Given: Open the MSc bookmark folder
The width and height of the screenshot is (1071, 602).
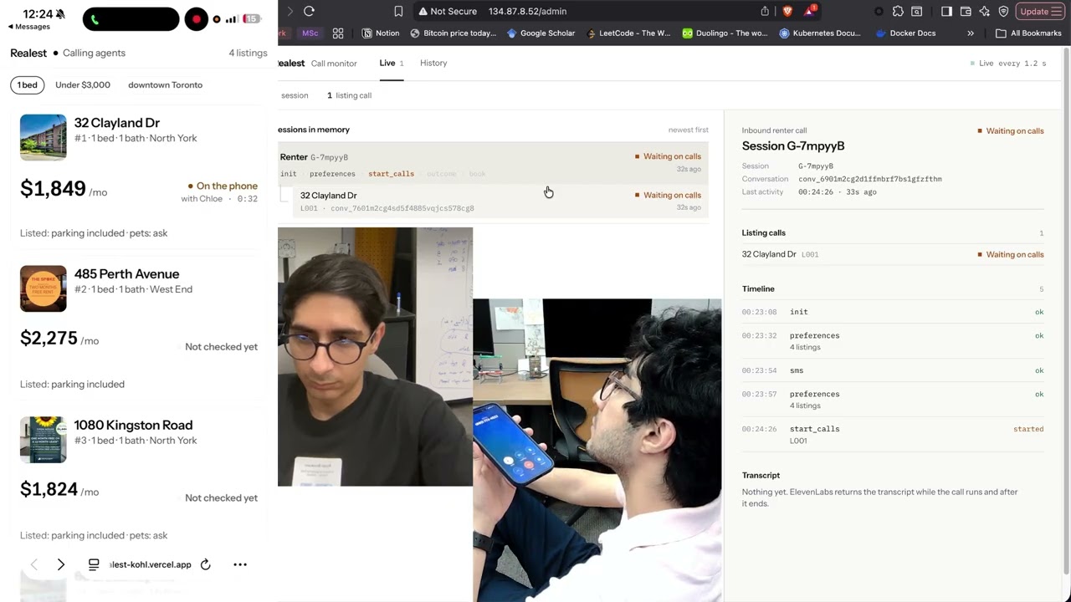Looking at the screenshot, I should (310, 33).
